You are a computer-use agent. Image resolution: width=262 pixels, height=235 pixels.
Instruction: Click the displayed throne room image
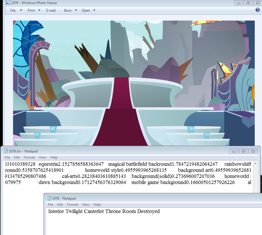pos(134,83)
